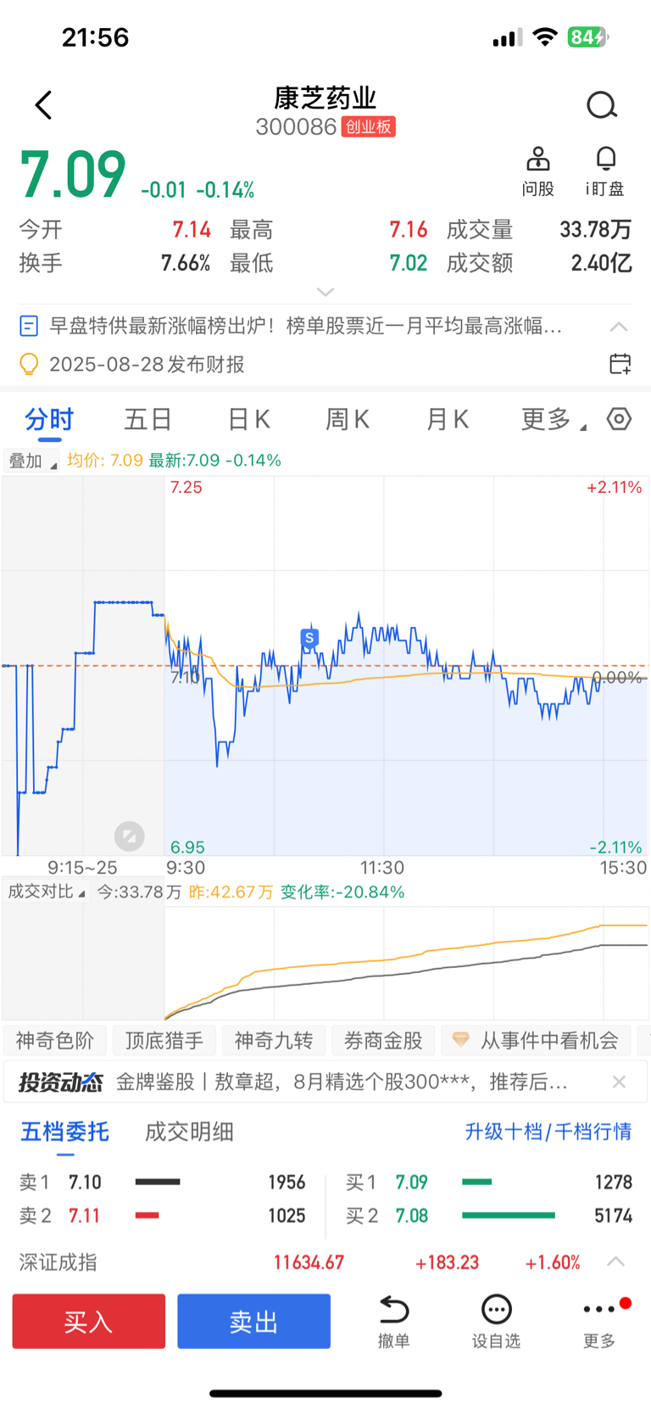Image resolution: width=651 pixels, height=1410 pixels.
Task: Tap the 撤单 cancel order icon
Action: [x=393, y=1322]
